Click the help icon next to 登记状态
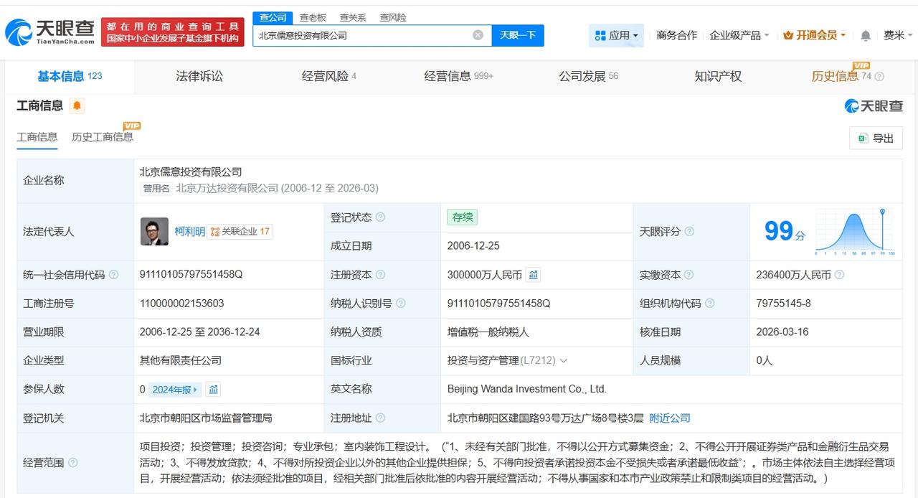Viewport: 918px width, 498px height. point(380,217)
